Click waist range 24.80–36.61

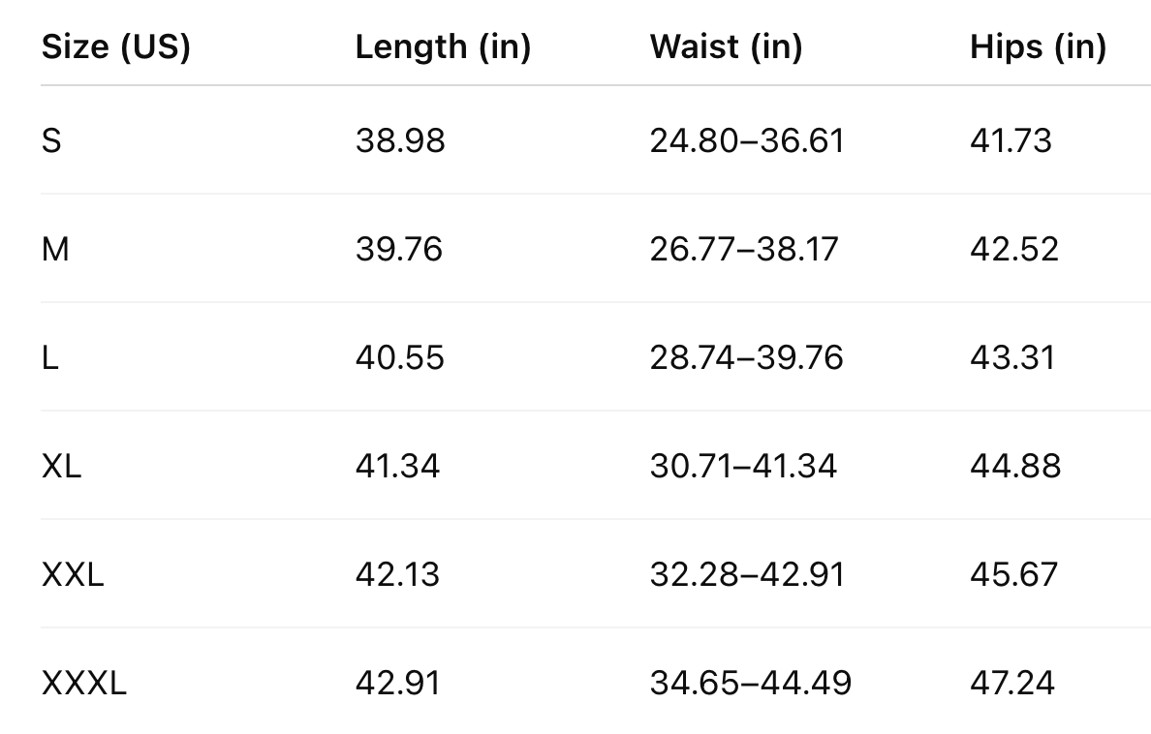point(747,141)
